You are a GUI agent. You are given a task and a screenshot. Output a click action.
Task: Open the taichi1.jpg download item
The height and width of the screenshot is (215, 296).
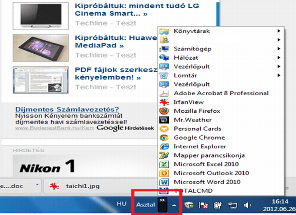click(x=100, y=186)
